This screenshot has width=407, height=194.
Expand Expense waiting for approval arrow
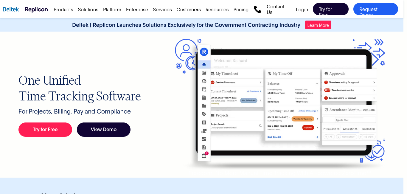(x=374, y=98)
